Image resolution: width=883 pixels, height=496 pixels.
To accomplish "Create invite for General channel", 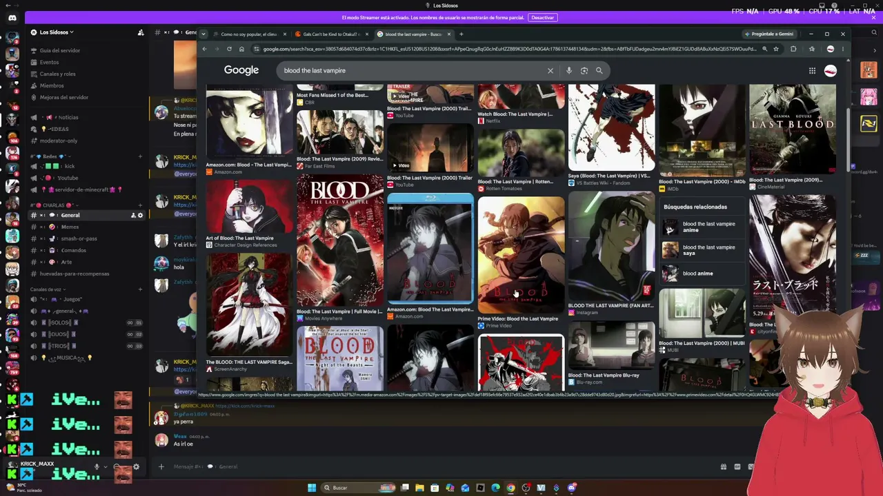I will (133, 215).
